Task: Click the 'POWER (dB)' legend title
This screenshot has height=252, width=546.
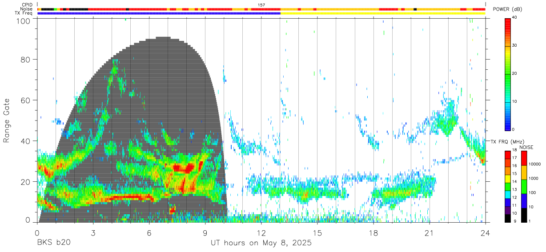Action: pos(508,9)
